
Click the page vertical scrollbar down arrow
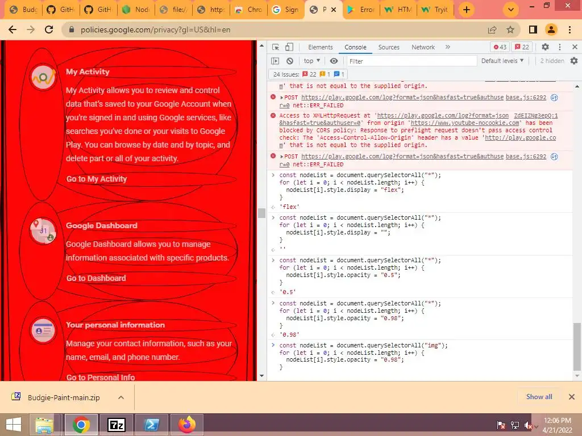261,376
